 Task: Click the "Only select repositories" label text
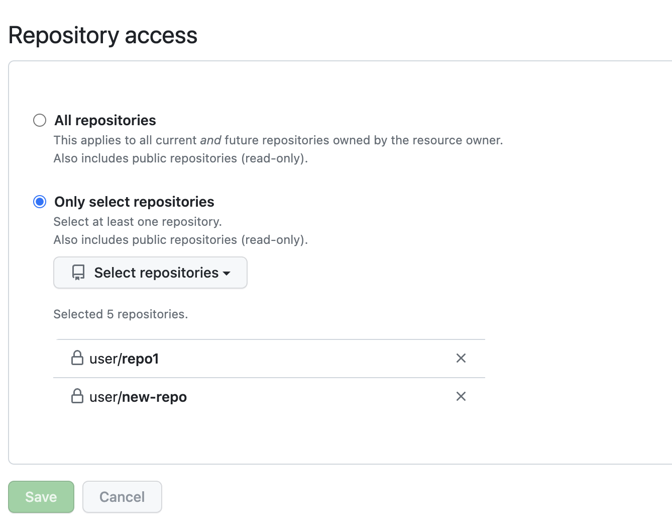coord(134,202)
